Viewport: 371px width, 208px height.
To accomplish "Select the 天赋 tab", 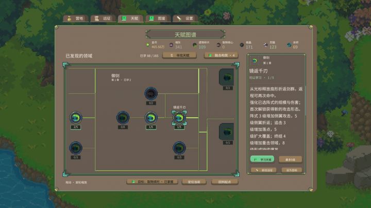I will tap(130, 18).
